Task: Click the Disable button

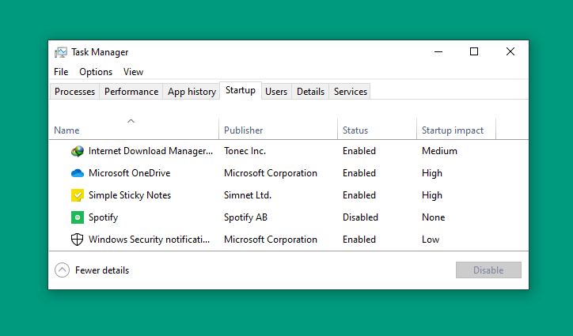Action: (488, 270)
